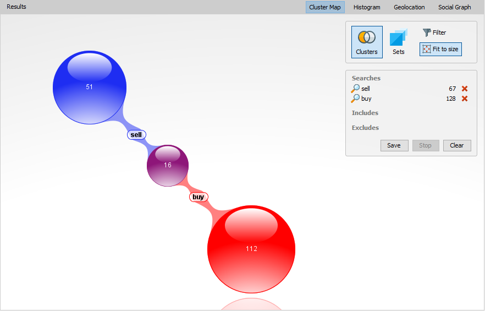This screenshot has height=311, width=485.
Task: Select the Cluster Map tab
Action: click(x=325, y=7)
